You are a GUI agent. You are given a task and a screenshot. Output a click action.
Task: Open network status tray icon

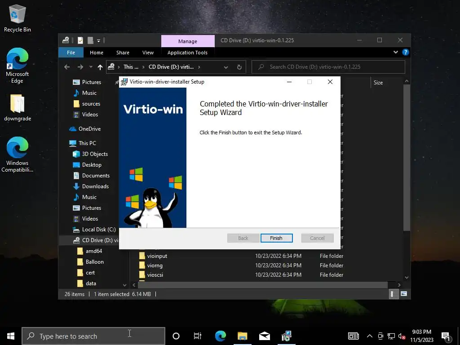[391, 336]
